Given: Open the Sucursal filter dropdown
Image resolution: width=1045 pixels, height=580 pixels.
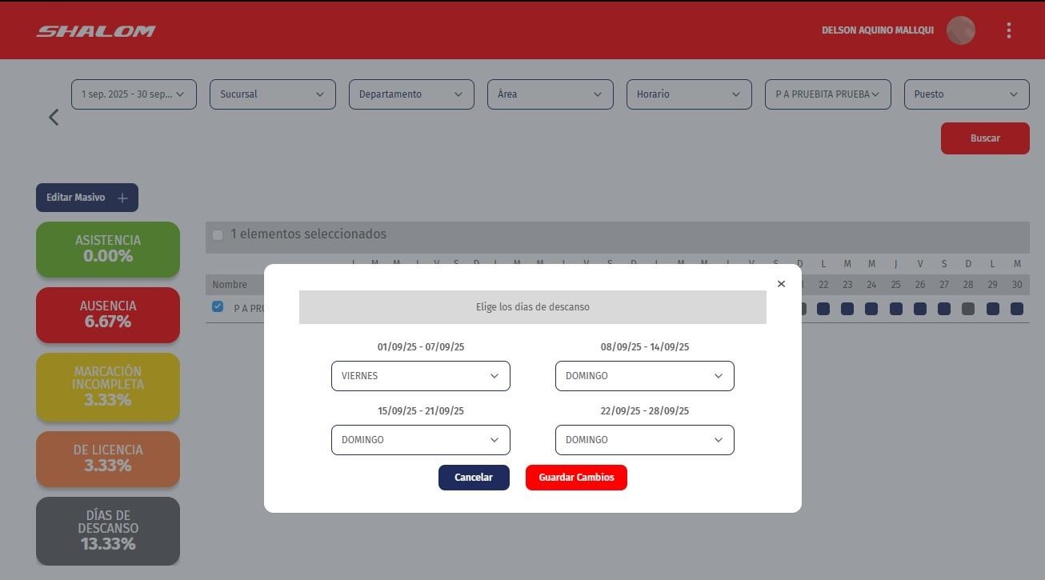Looking at the screenshot, I should tap(272, 94).
